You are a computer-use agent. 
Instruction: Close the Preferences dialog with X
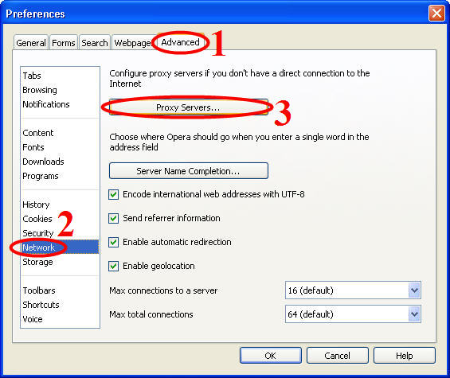(436, 14)
